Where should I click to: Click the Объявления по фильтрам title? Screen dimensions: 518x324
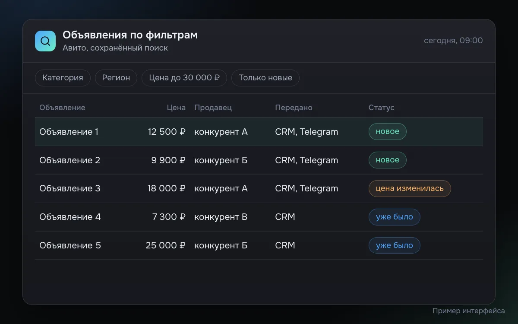[130, 35]
